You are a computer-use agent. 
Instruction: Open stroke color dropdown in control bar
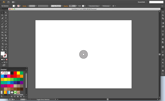[x=20, y=6]
